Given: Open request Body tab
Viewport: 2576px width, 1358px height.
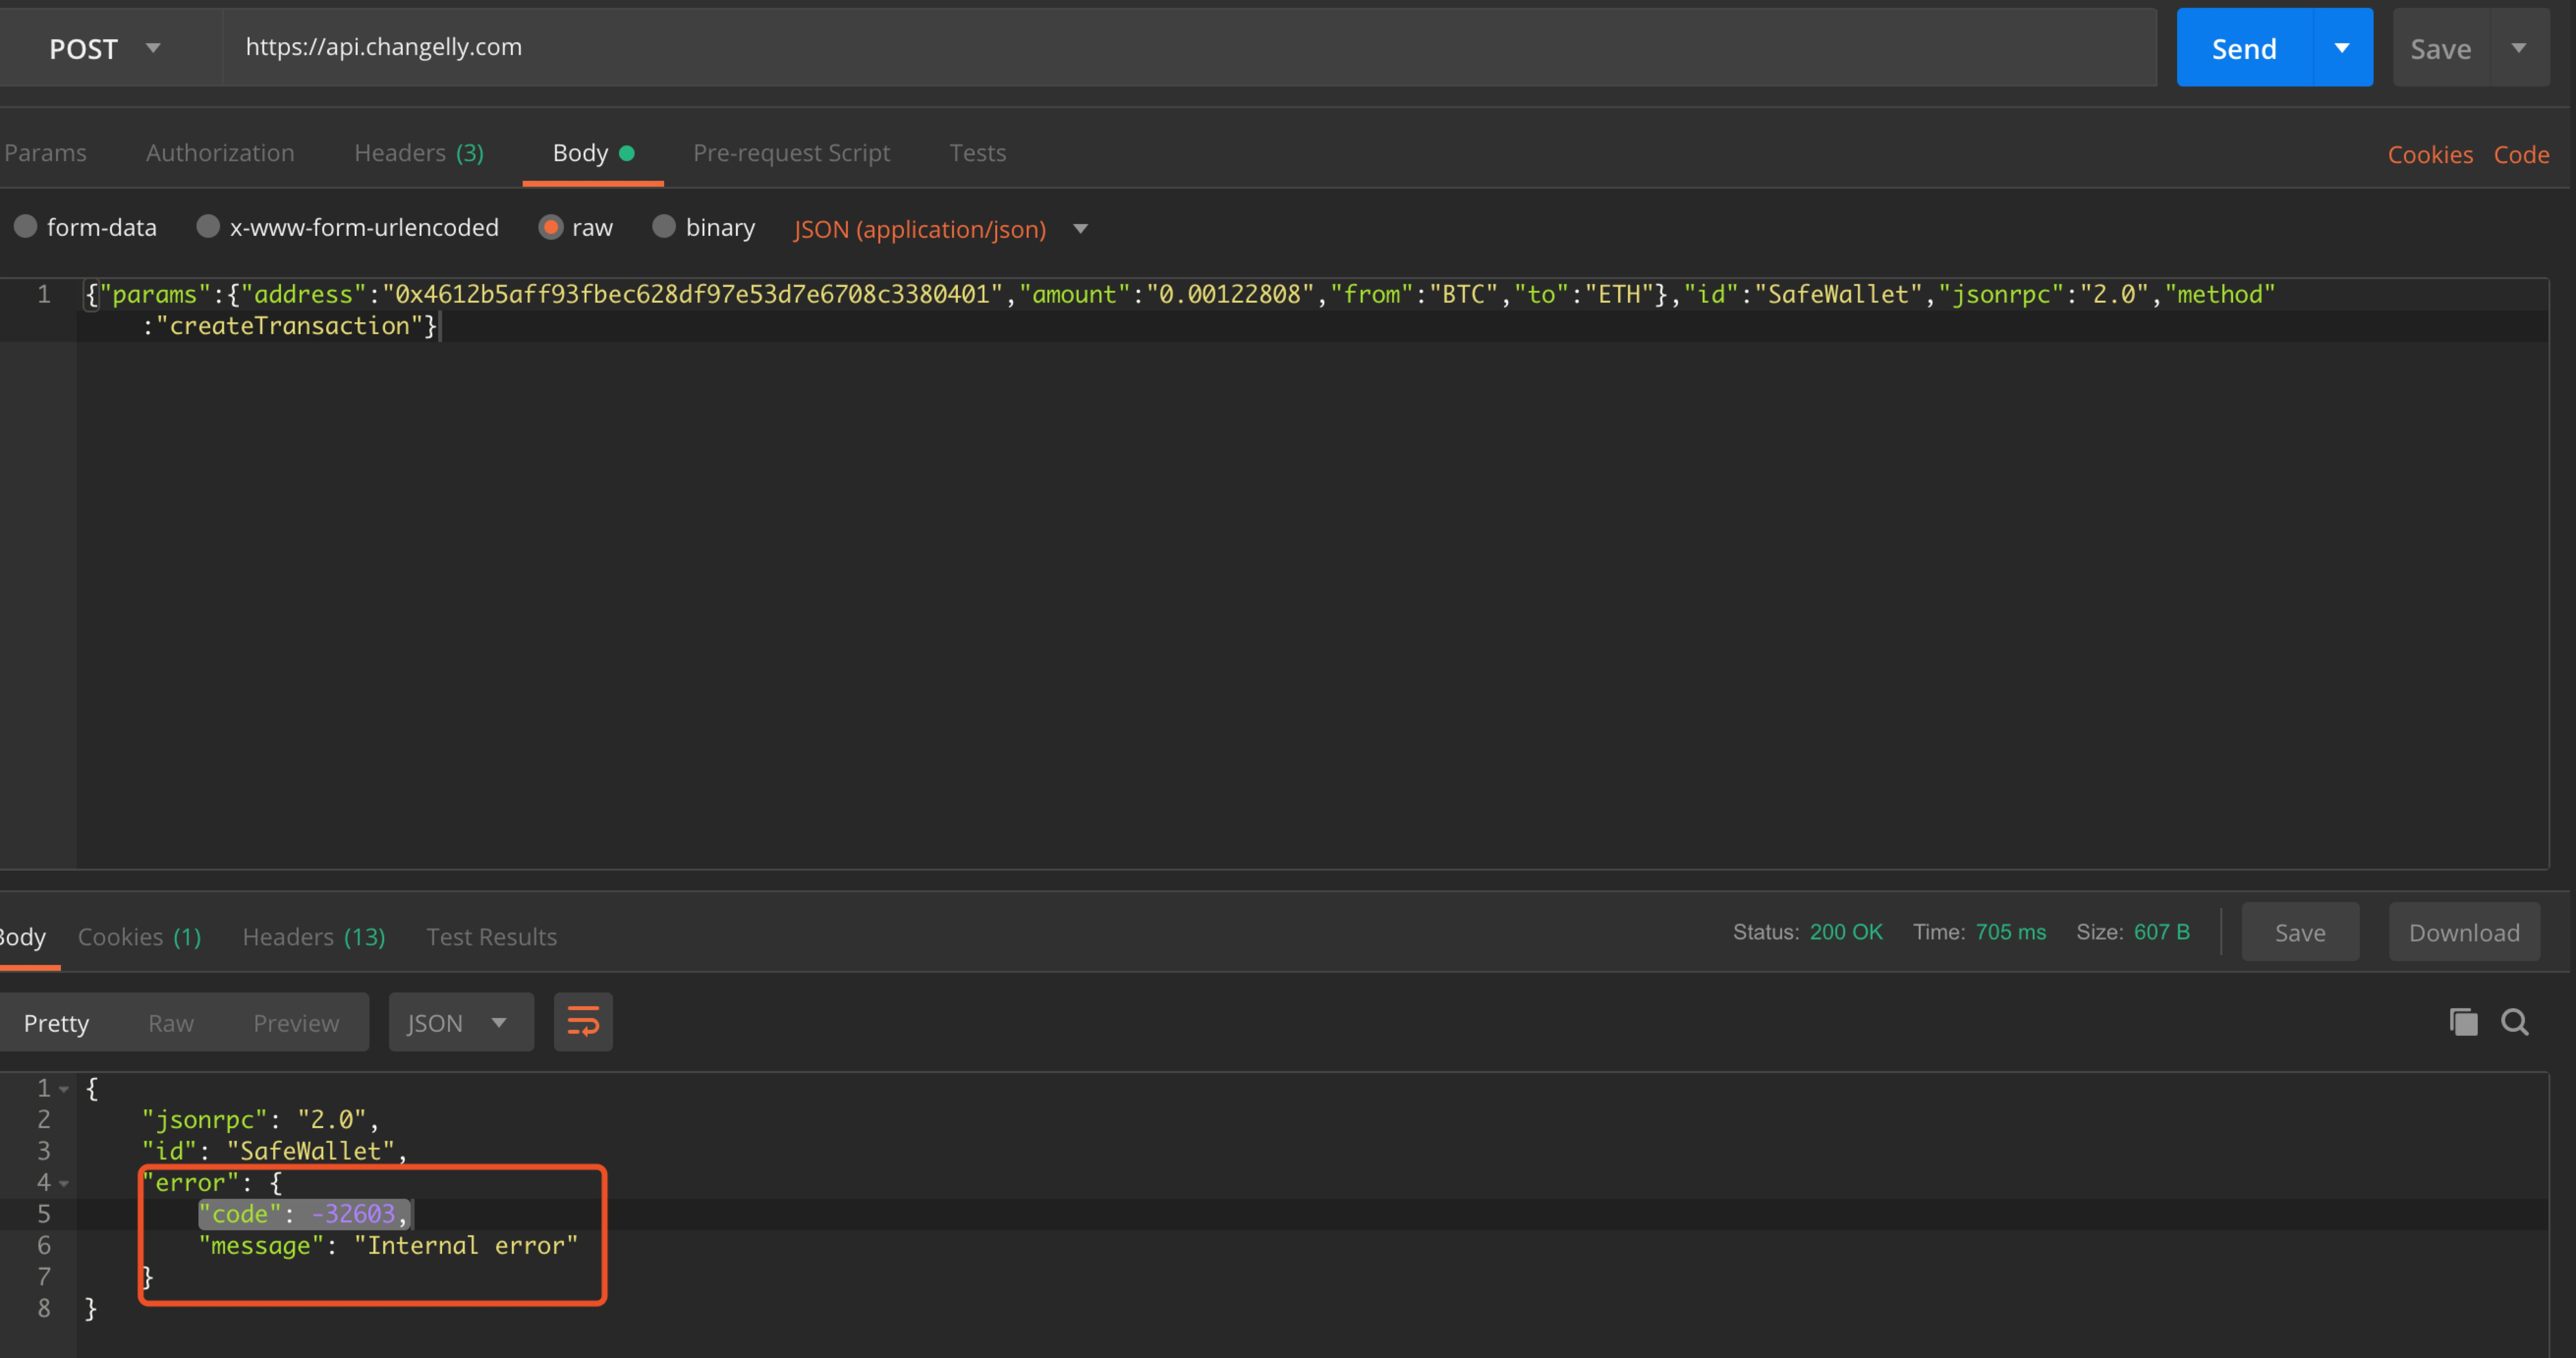Looking at the screenshot, I should 593,153.
